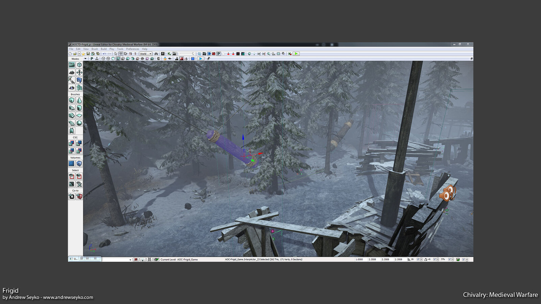Redo the last undone action
The height and width of the screenshot is (304, 541).
(109, 54)
